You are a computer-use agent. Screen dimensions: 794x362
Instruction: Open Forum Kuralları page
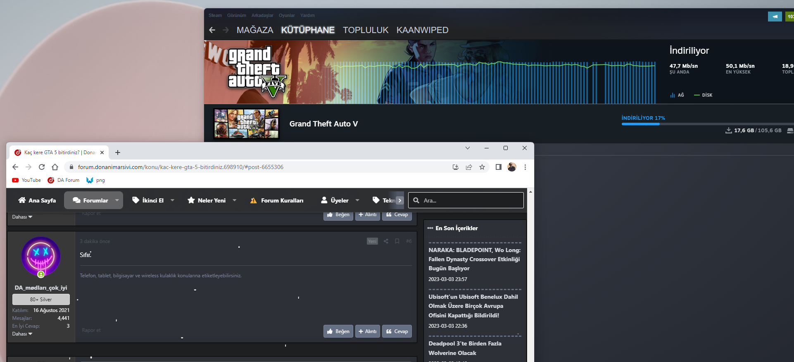point(277,200)
